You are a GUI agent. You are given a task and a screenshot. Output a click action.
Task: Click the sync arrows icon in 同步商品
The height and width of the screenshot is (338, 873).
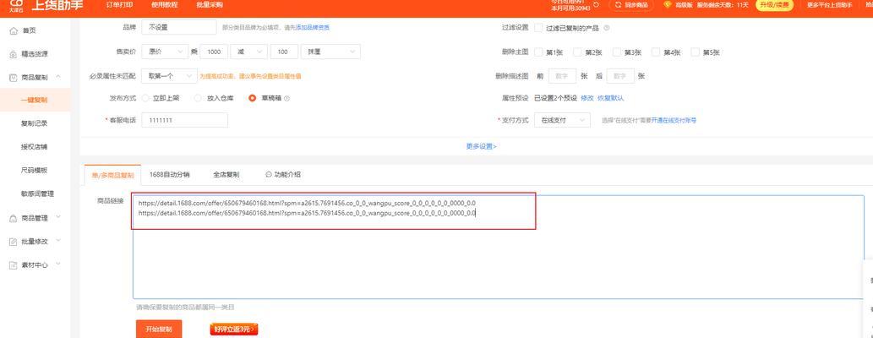click(x=618, y=4)
